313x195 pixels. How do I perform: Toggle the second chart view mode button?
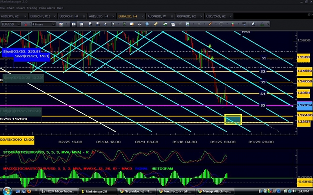81,24
